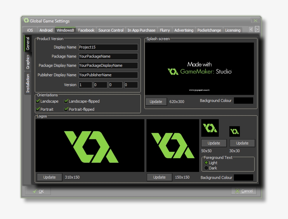Image resolution: width=288 pixels, height=219 pixels.
Task: Select Light foreground text option
Action: [206, 163]
